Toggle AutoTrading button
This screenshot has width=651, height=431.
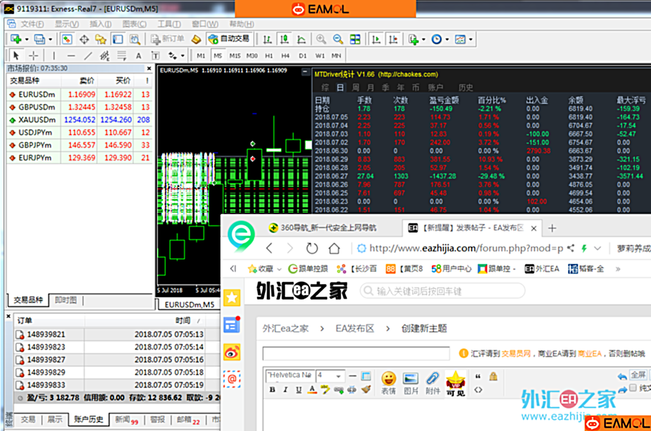click(x=229, y=39)
